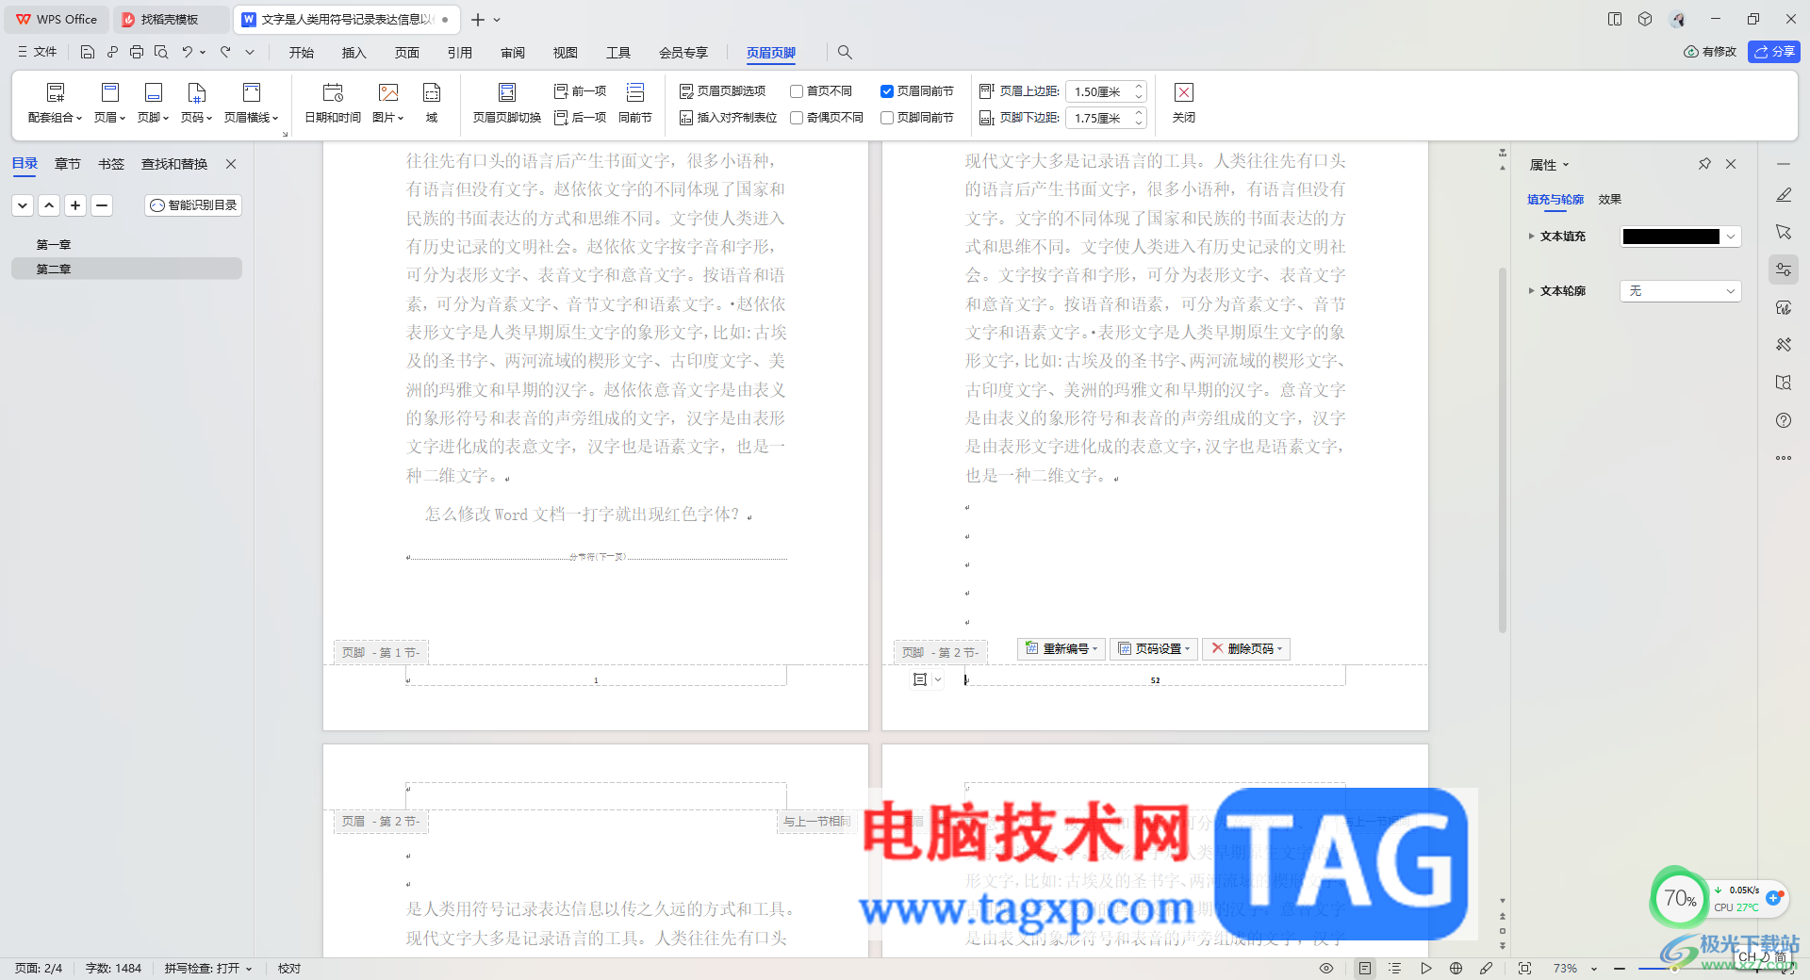Open Footer (页脚) dropdown

pyautogui.click(x=154, y=104)
